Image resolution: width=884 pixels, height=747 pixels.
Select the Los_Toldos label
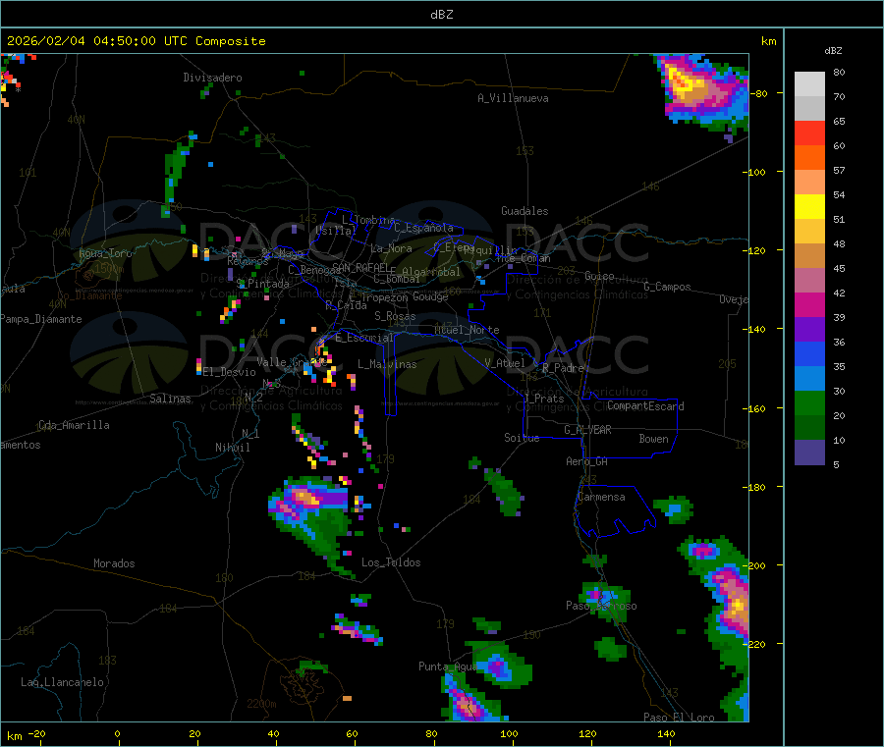coord(391,562)
